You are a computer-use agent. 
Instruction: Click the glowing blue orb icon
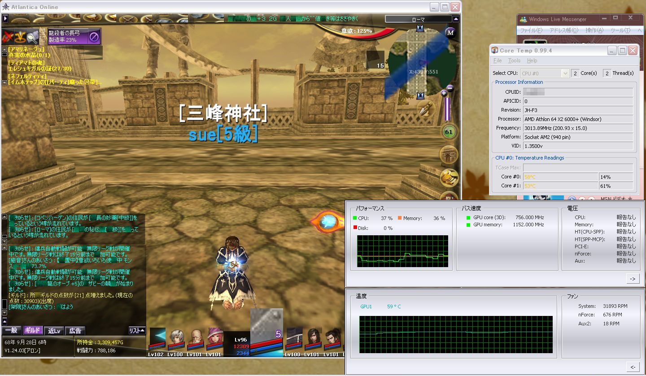pyautogui.click(x=329, y=220)
